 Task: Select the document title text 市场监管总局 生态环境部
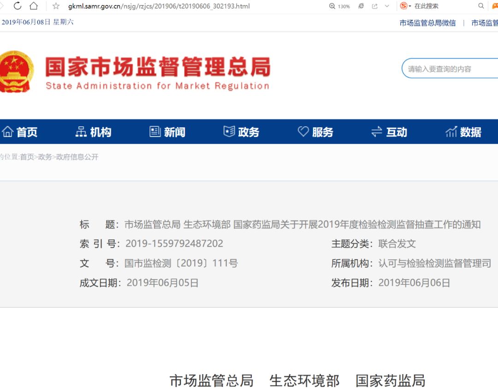pyautogui.click(x=177, y=224)
